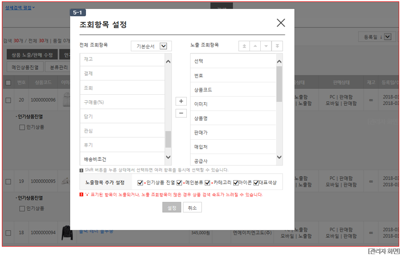Open the 등록일 sort dropdown behind dialog
Image resolution: width=402 pixels, height=255 pixels.
(377, 37)
